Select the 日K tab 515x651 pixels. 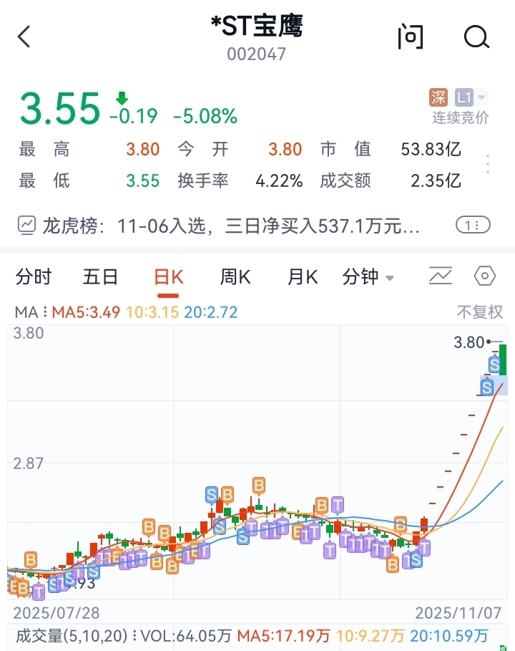click(168, 277)
